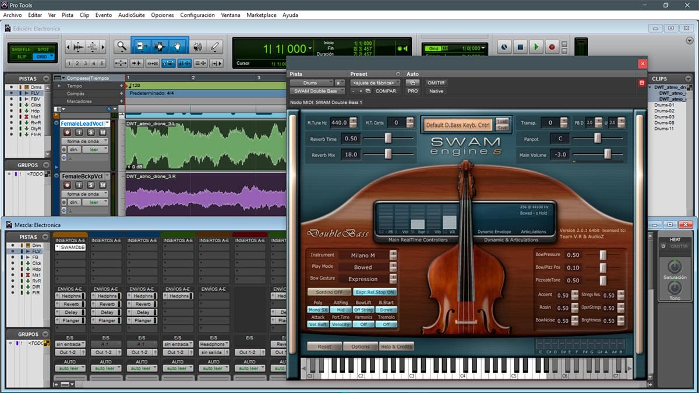Screen dimensions: 699x393
Task: Toggle Tremolo Off button
Action: (386, 324)
